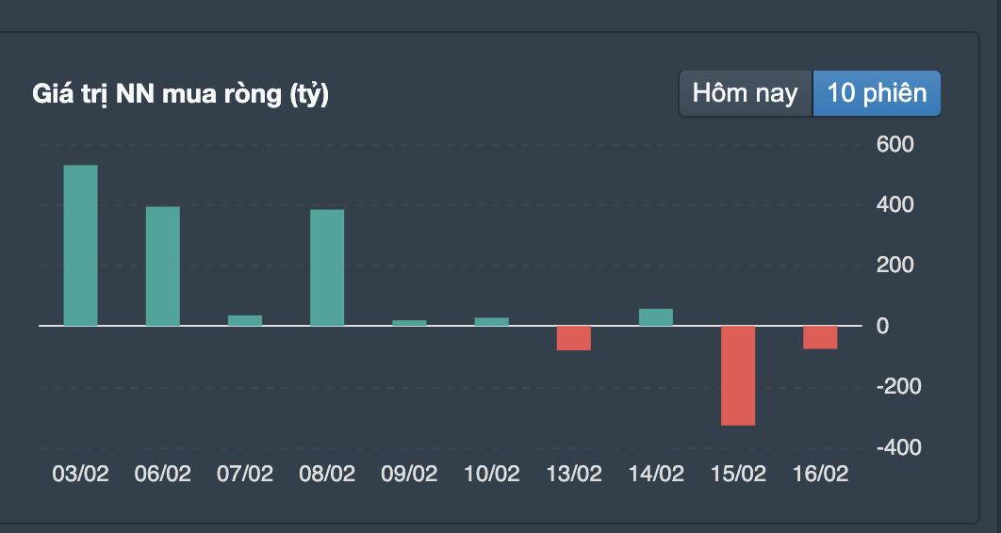Click the red 16/02 bar
This screenshot has height=533, width=1001.
[820, 337]
